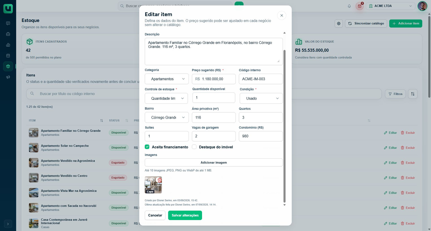The image size is (431, 231).
Task: Open the user avatar in top bar
Action: click(422, 6)
